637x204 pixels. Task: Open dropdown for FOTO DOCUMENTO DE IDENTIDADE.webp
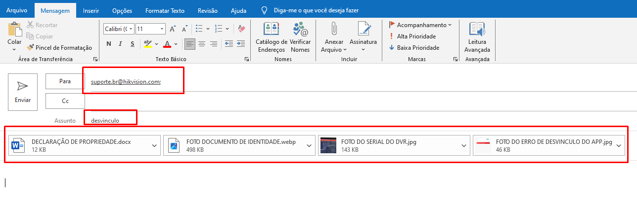click(310, 145)
